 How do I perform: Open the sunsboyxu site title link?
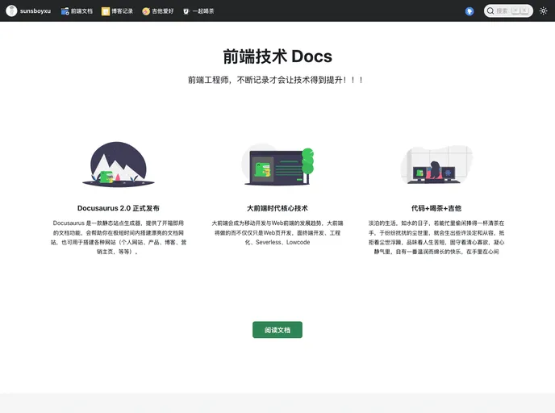35,11
